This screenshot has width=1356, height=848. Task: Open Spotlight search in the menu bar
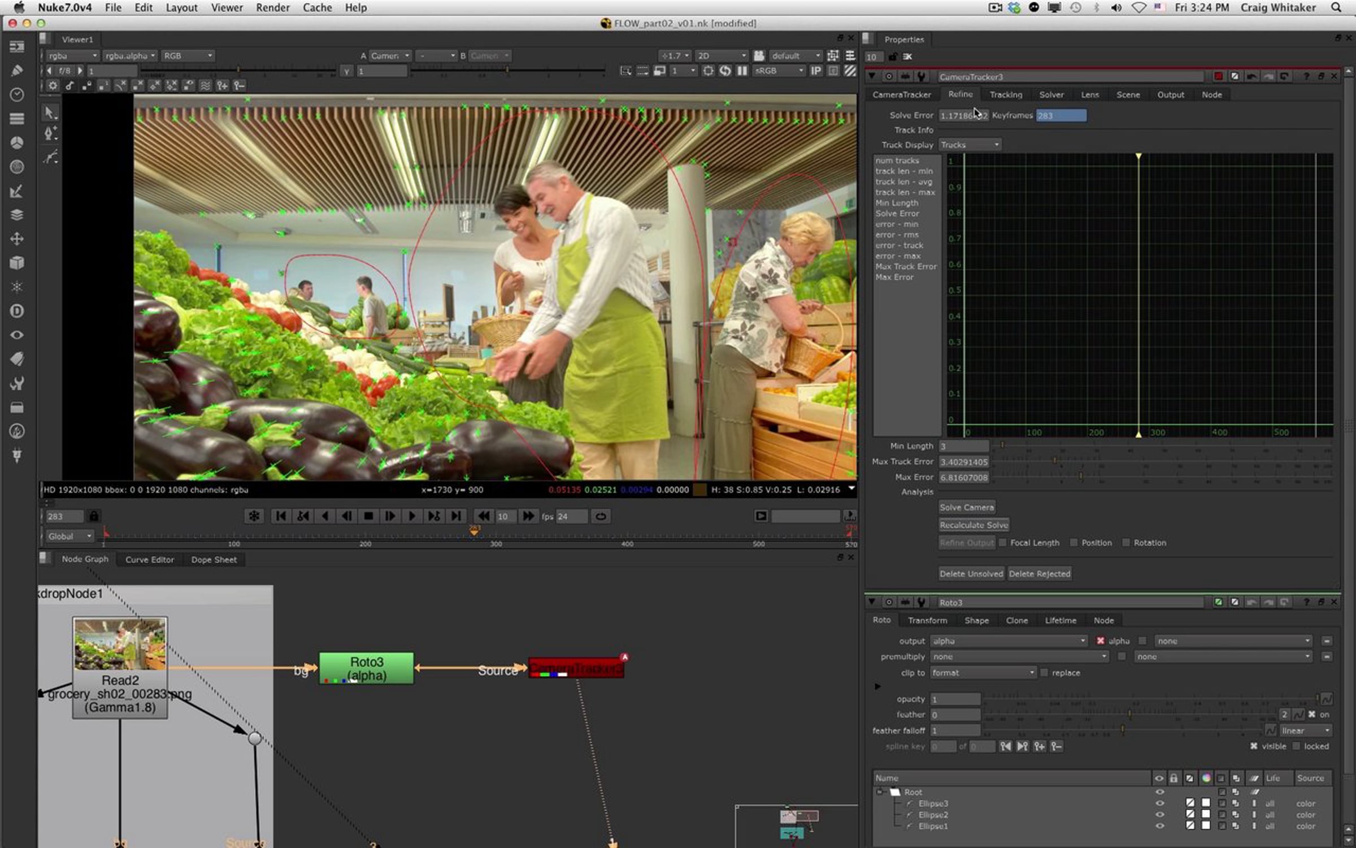pos(1336,7)
